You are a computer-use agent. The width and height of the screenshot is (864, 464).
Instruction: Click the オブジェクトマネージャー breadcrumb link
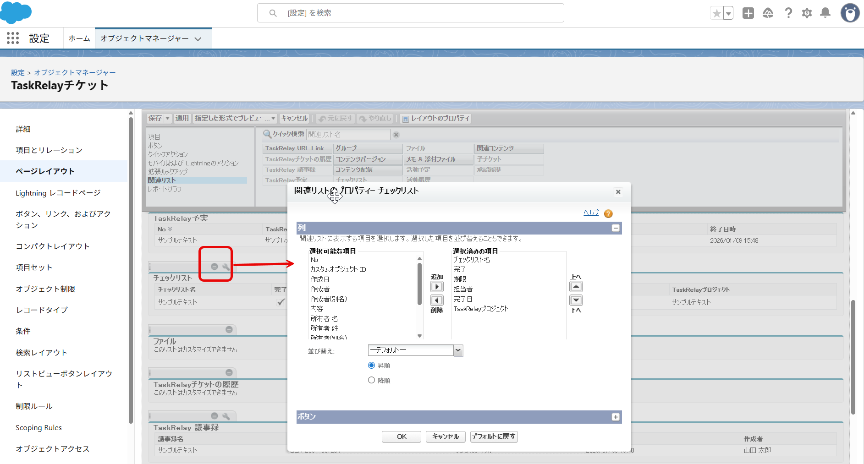point(75,72)
